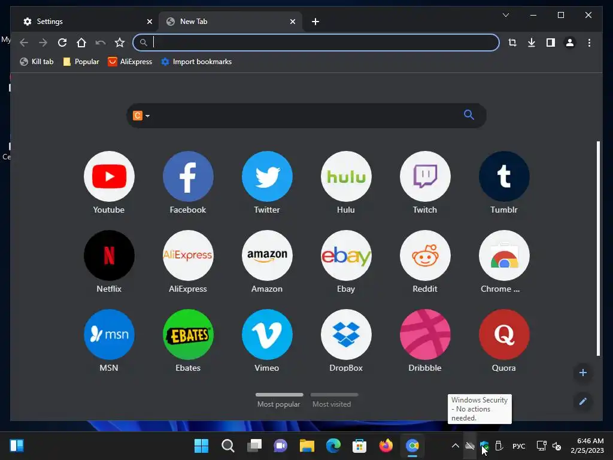Edit shortcuts with the pencil button
The height and width of the screenshot is (460, 613).
tap(582, 402)
